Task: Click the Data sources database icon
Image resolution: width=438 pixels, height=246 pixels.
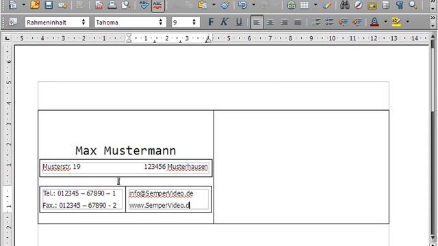Action: 386,5
